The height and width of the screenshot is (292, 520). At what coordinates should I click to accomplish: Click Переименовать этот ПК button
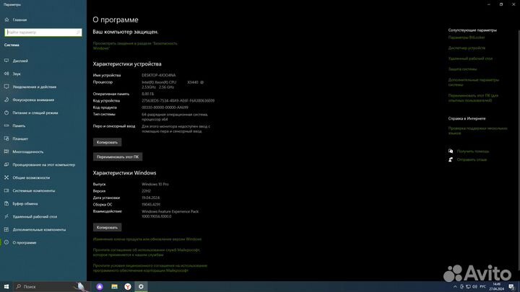click(118, 157)
